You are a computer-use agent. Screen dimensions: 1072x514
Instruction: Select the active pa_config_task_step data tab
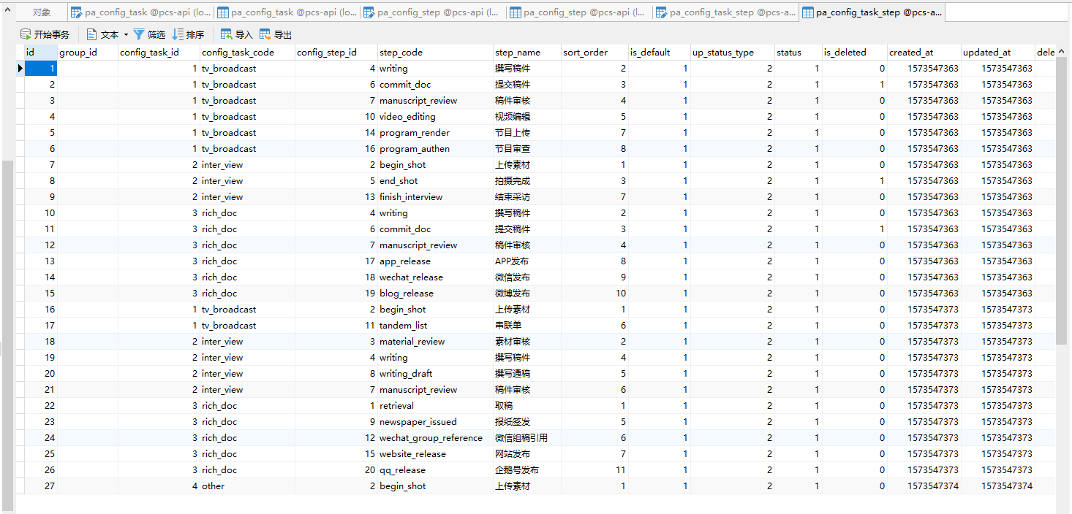872,12
